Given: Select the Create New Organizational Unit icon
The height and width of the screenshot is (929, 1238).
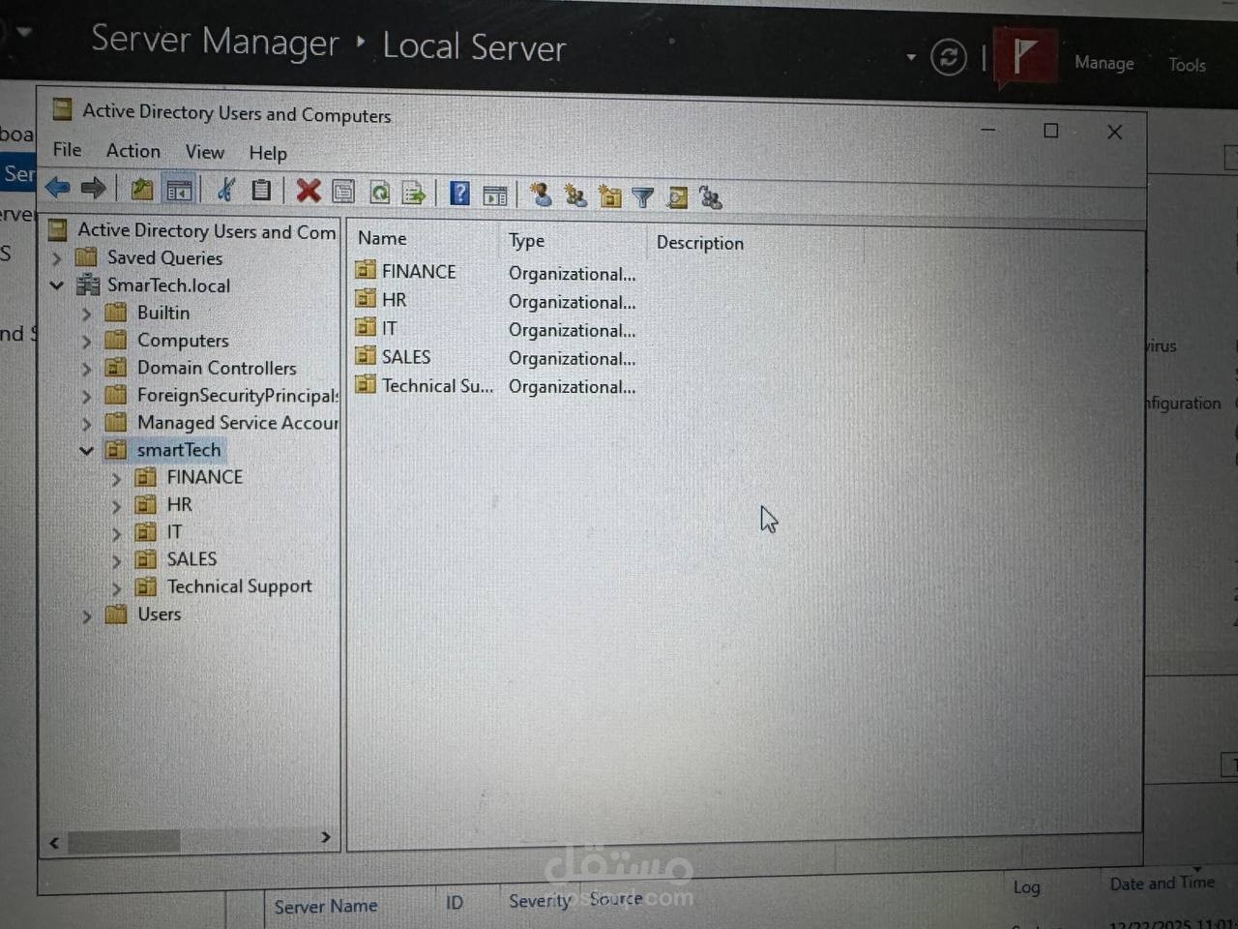Looking at the screenshot, I should pyautogui.click(x=610, y=195).
